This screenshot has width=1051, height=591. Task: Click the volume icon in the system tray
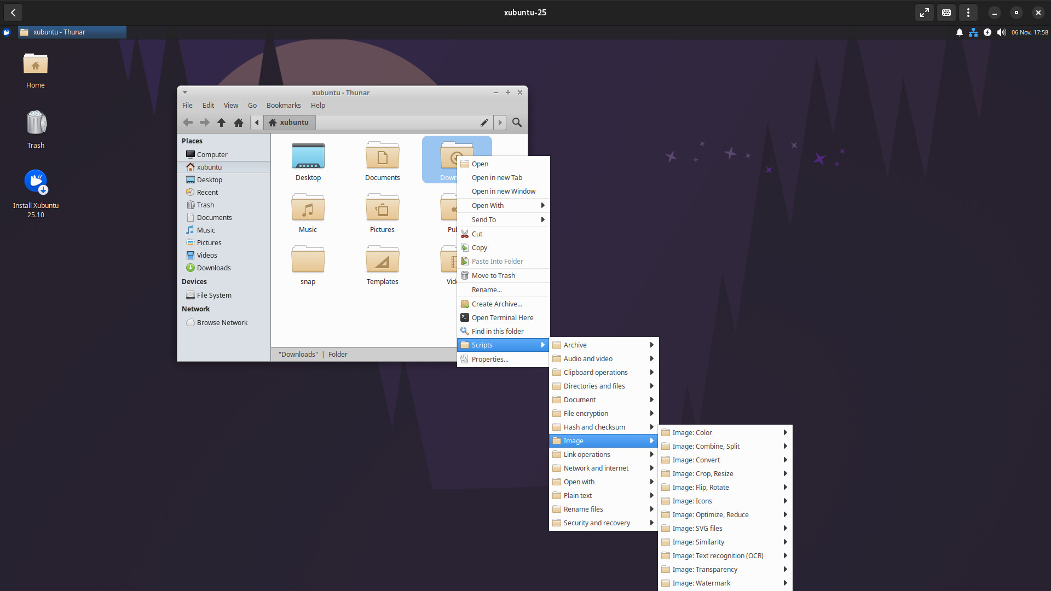(1001, 32)
